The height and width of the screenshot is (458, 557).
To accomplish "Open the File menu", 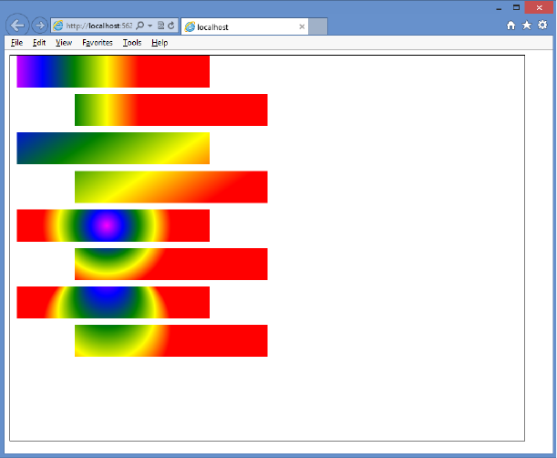I will click(16, 43).
